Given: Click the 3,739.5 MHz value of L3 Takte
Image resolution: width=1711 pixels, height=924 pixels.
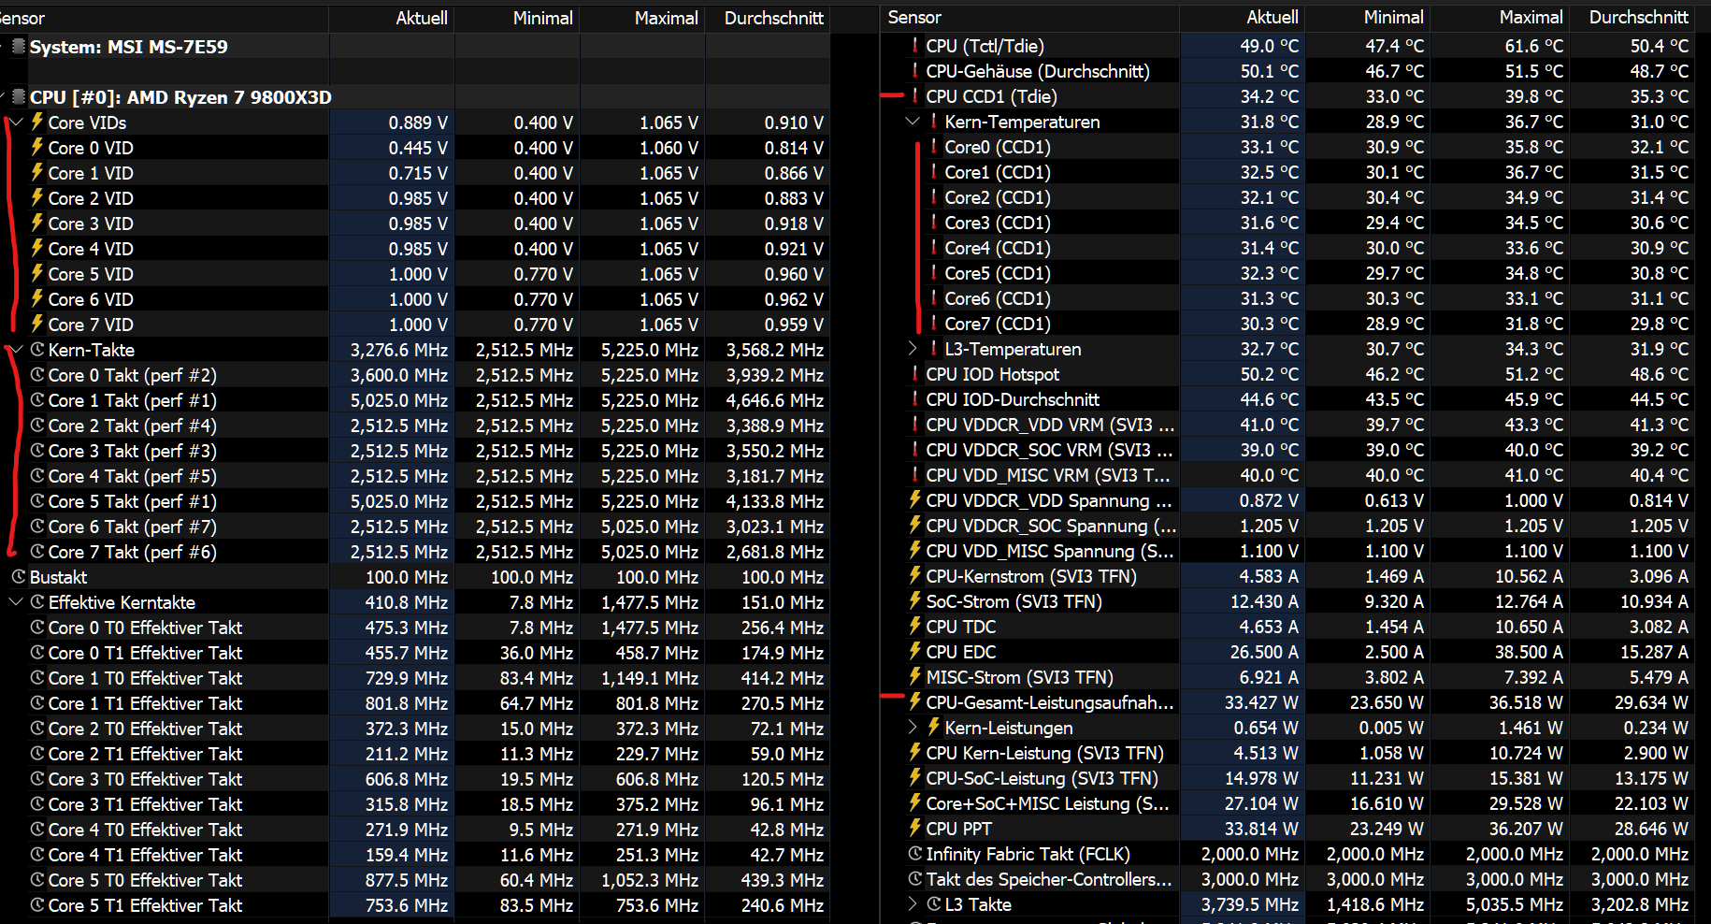Looking at the screenshot, I should pyautogui.click(x=1250, y=904).
